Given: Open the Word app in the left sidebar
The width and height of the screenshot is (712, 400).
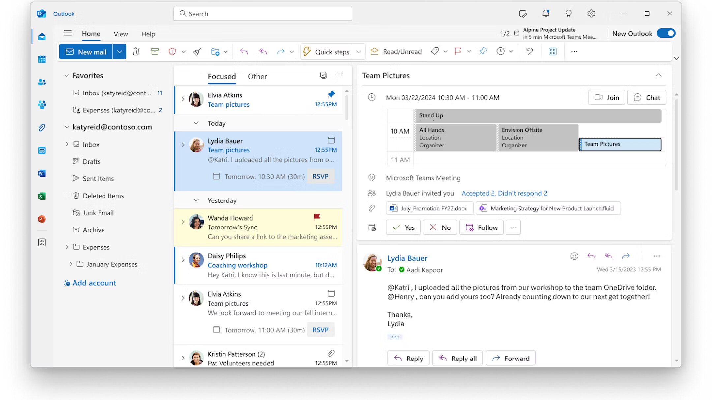Looking at the screenshot, I should pos(42,173).
